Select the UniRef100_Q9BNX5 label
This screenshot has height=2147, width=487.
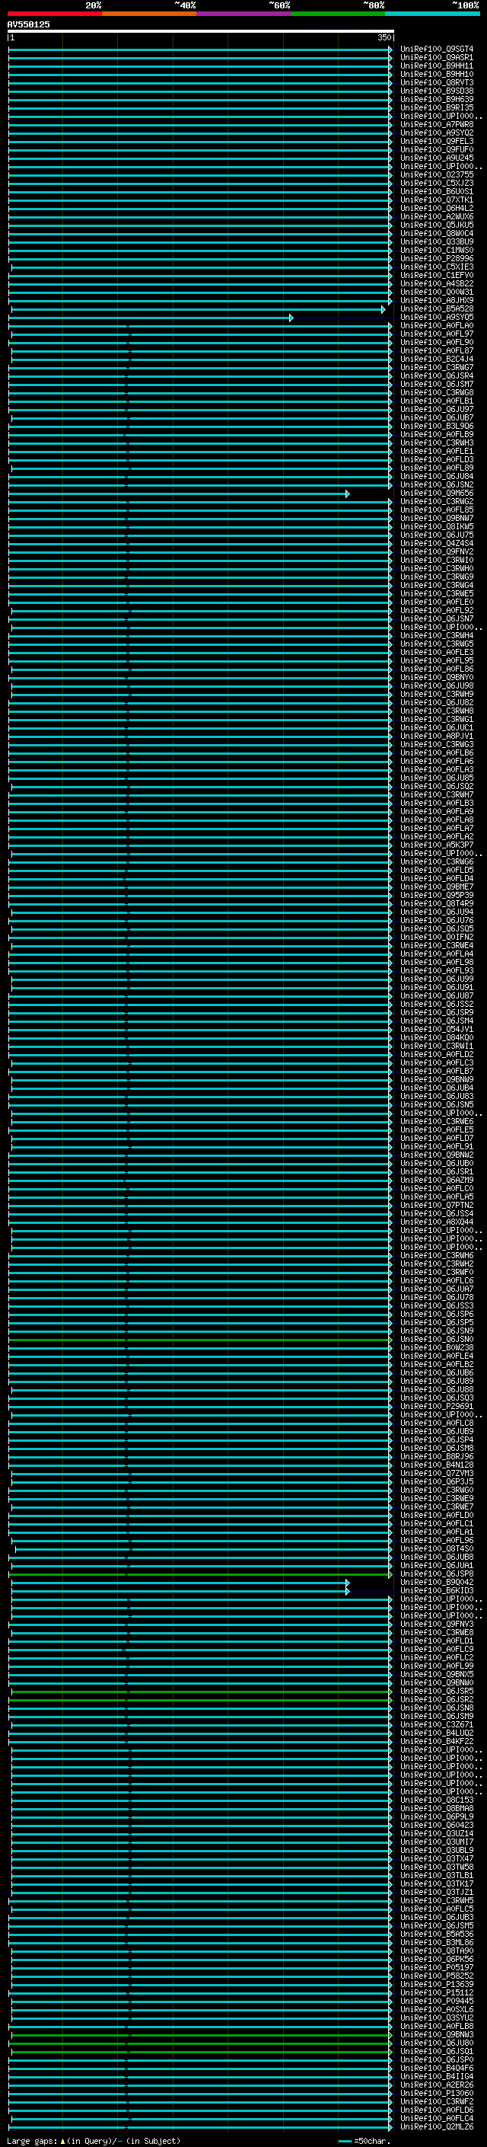pos(436,1673)
